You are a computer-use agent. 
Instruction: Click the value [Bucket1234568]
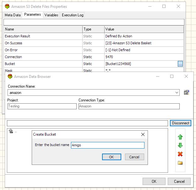118,64
